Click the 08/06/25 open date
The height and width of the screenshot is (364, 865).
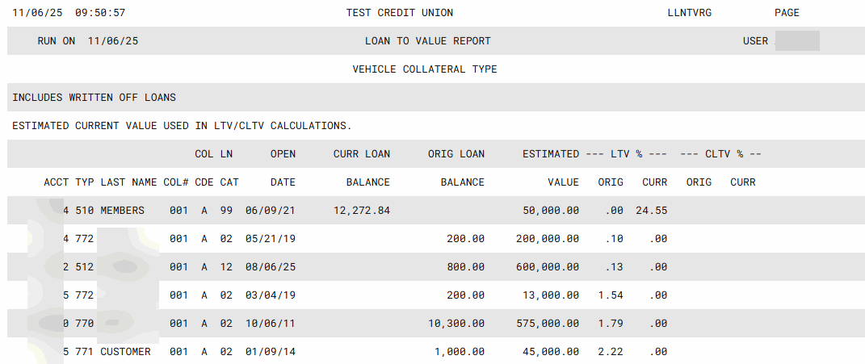271,267
